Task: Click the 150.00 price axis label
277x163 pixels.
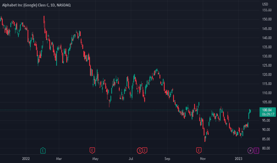Action: (x=267, y=19)
